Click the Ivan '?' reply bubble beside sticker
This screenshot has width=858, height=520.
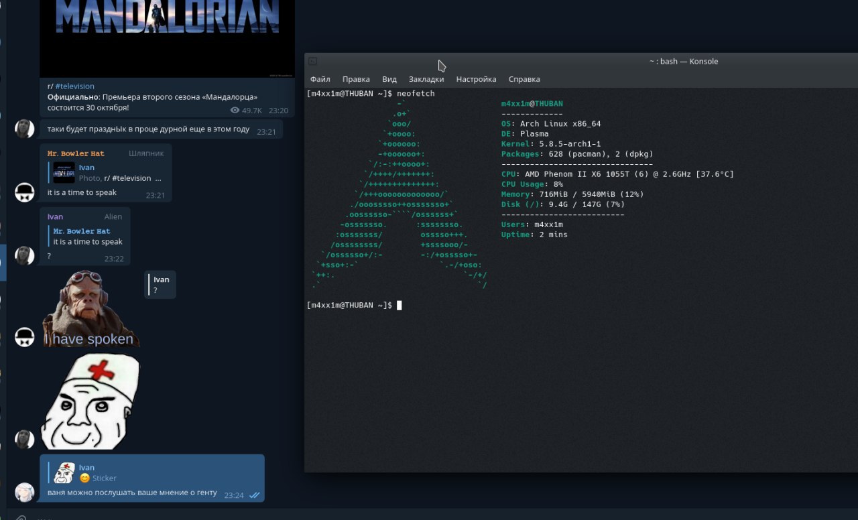click(x=161, y=285)
